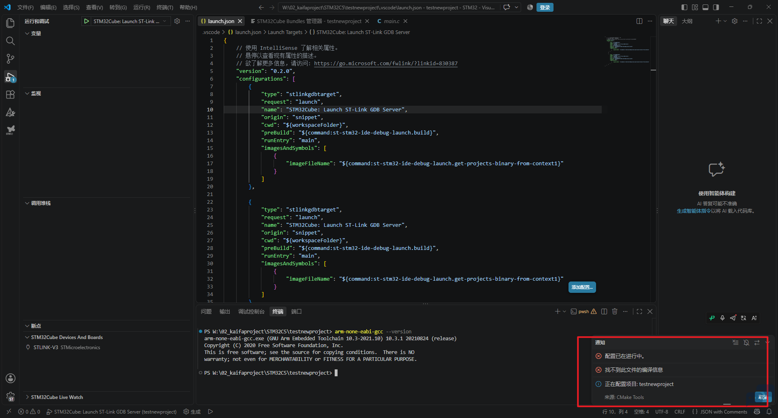Toggle maximize terminal panel size
Image resolution: width=778 pixels, height=418 pixels.
pos(639,311)
